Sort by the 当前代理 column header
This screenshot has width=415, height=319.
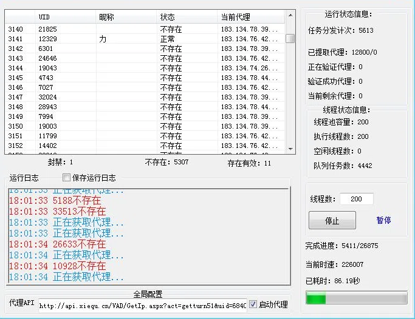(x=251, y=17)
